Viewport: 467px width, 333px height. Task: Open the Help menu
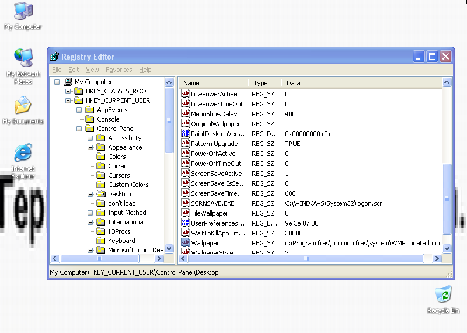point(145,70)
